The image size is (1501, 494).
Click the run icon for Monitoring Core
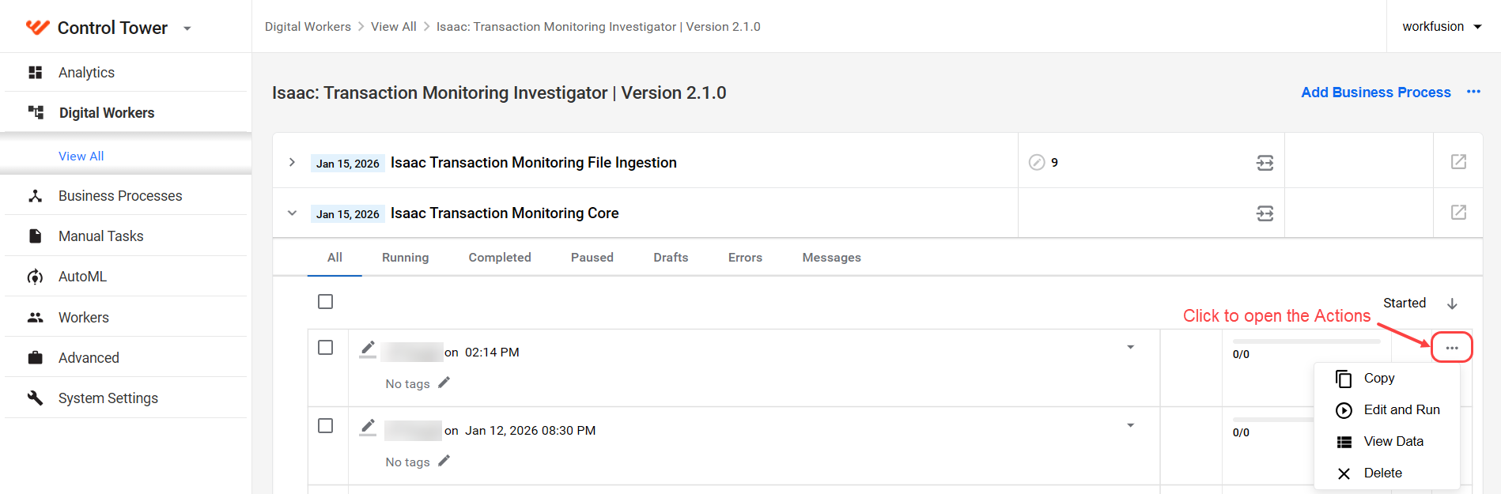[x=1265, y=213]
